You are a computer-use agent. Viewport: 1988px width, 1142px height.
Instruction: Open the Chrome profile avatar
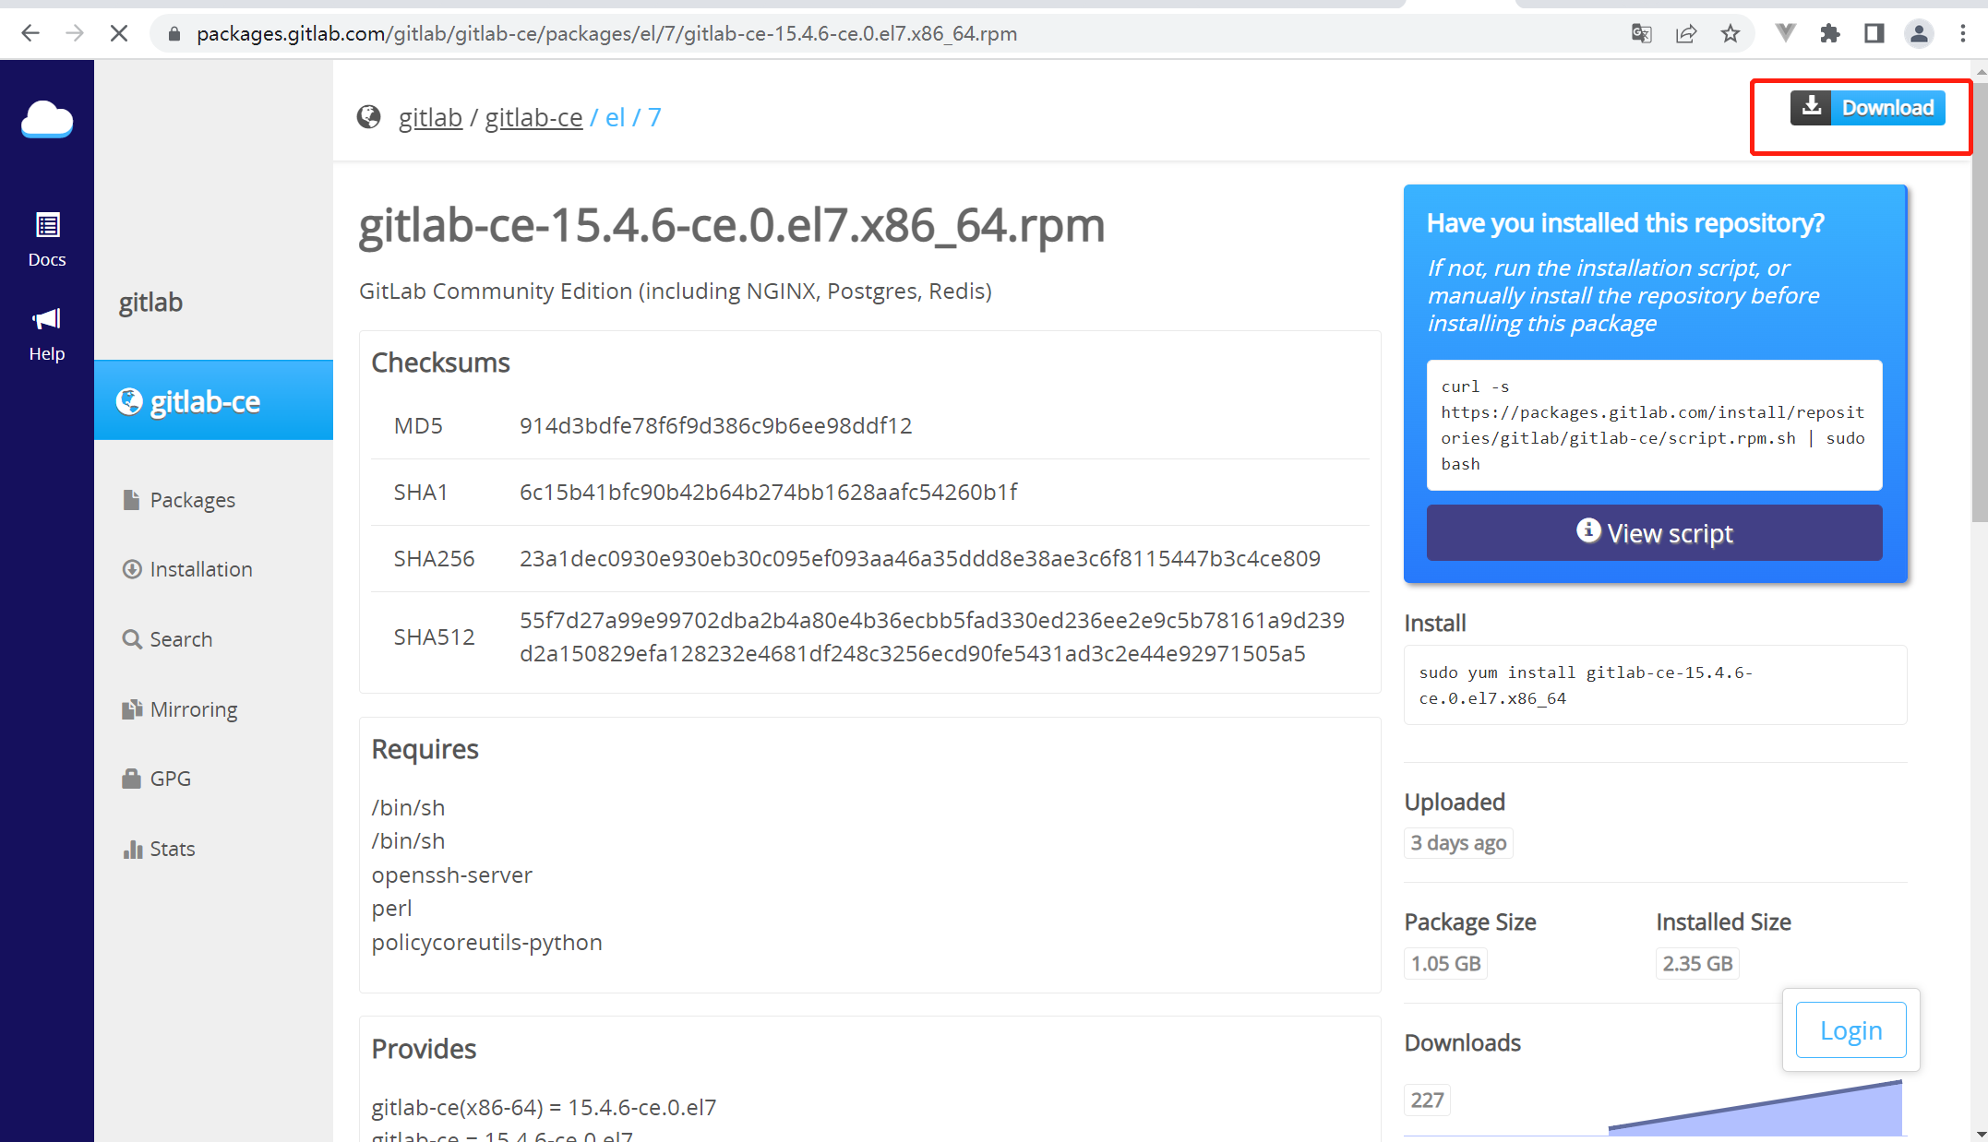(1919, 34)
